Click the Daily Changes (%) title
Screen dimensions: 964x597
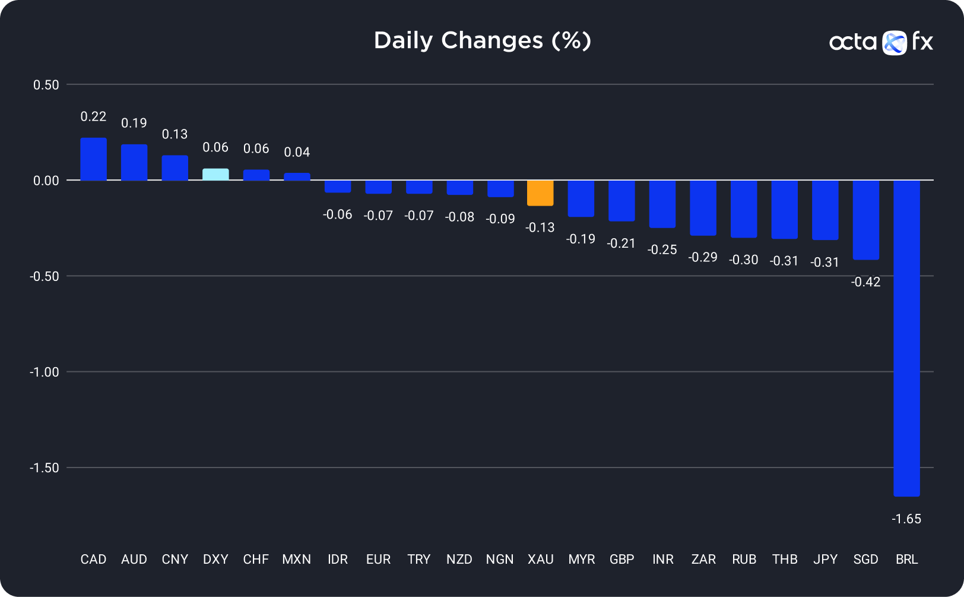click(482, 40)
